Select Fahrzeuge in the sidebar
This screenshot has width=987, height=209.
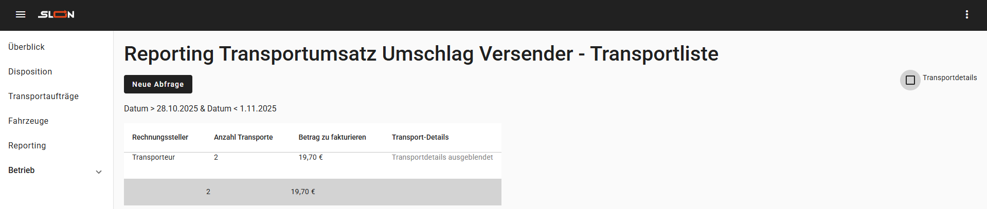click(28, 121)
